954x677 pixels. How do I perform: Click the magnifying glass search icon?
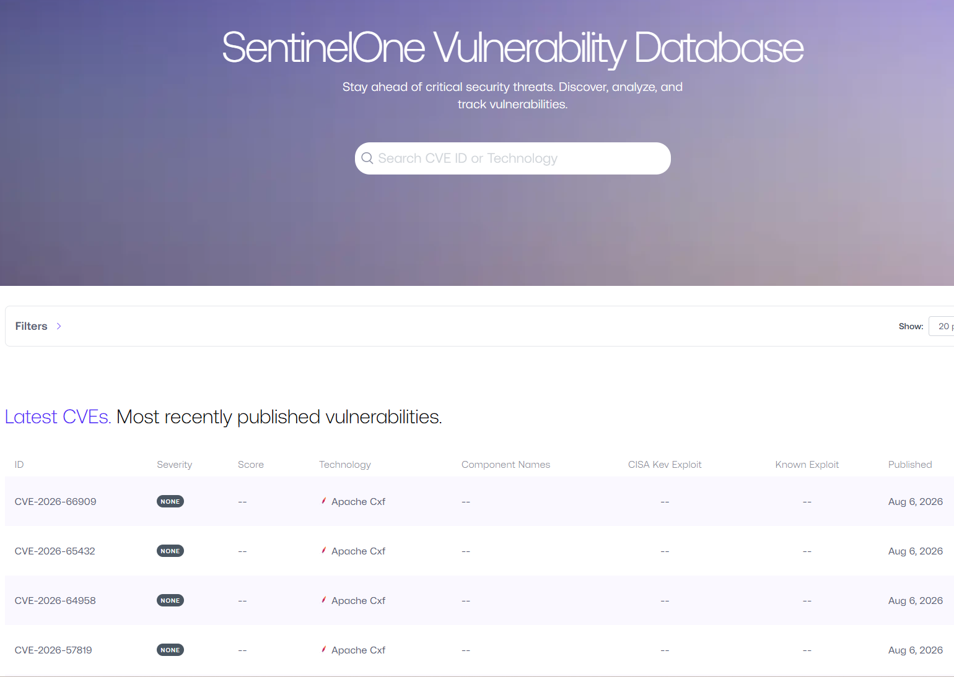click(367, 158)
